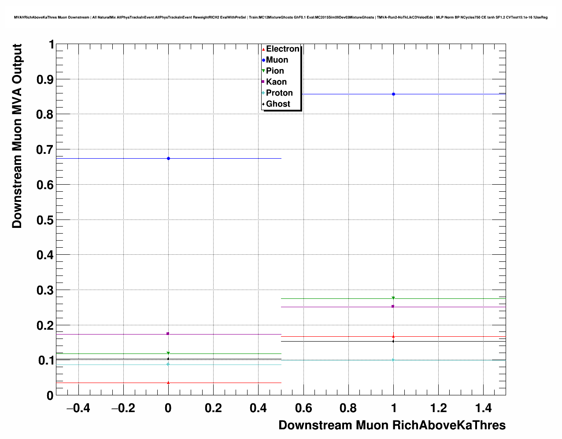This screenshot has height=439, width=562.
Task: Select the Kaon label in the legend
Action: tap(276, 82)
